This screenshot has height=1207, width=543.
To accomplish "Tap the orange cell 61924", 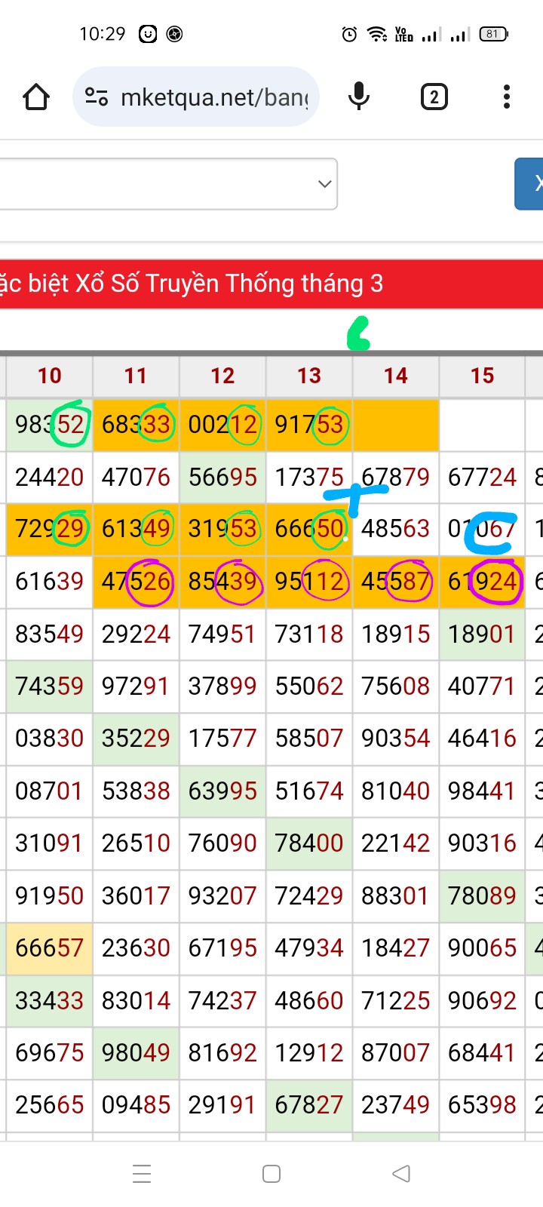I will click(x=482, y=582).
